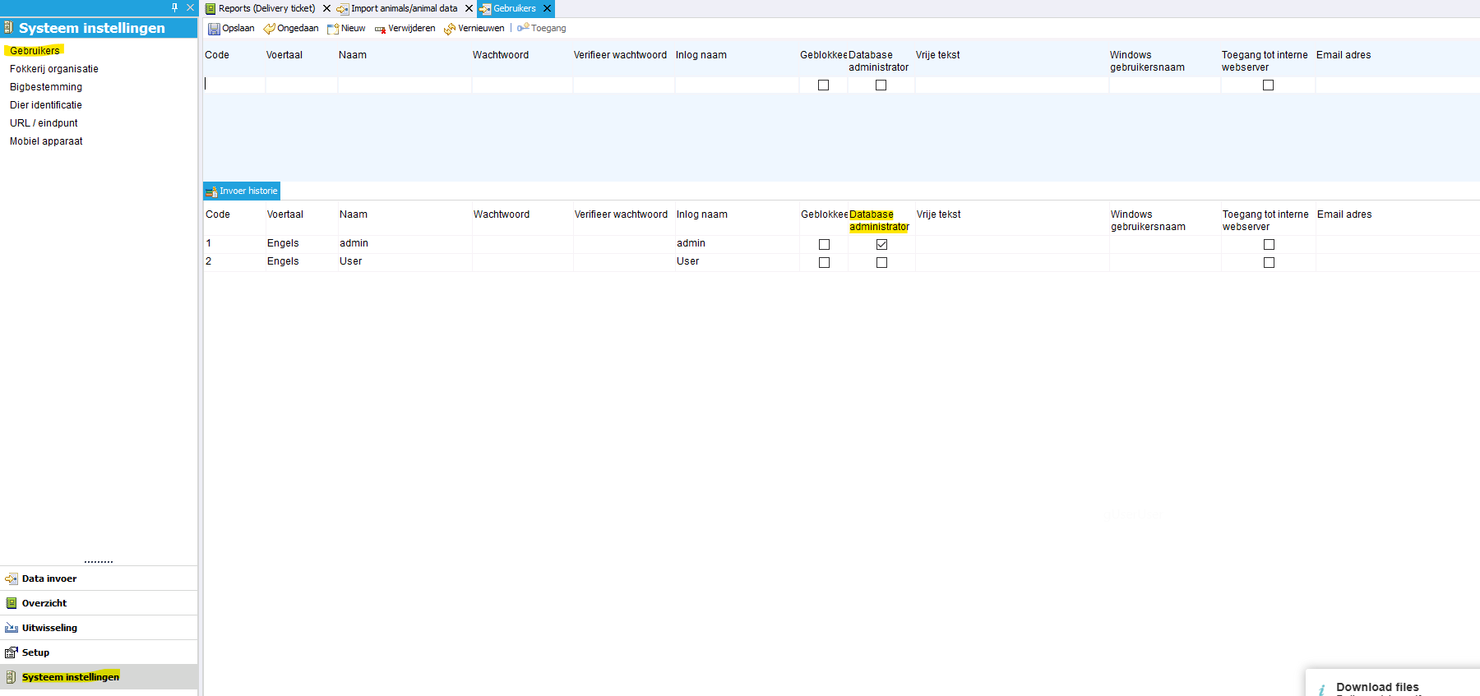Viewport: 1480px width, 696px height.
Task: Click the Setup section icon
Action: click(12, 652)
